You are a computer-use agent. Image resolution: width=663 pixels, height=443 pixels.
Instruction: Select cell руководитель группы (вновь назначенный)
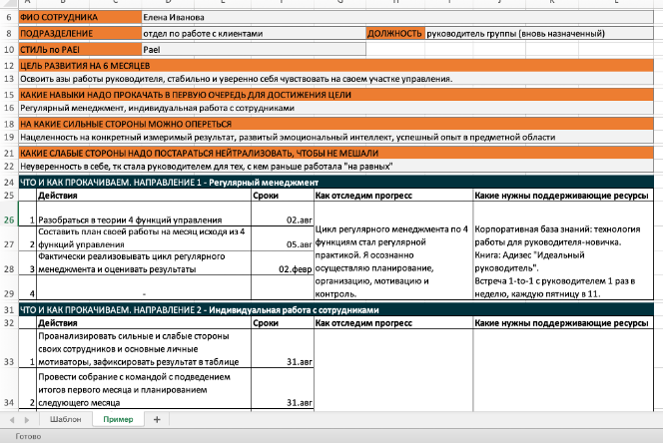539,33
